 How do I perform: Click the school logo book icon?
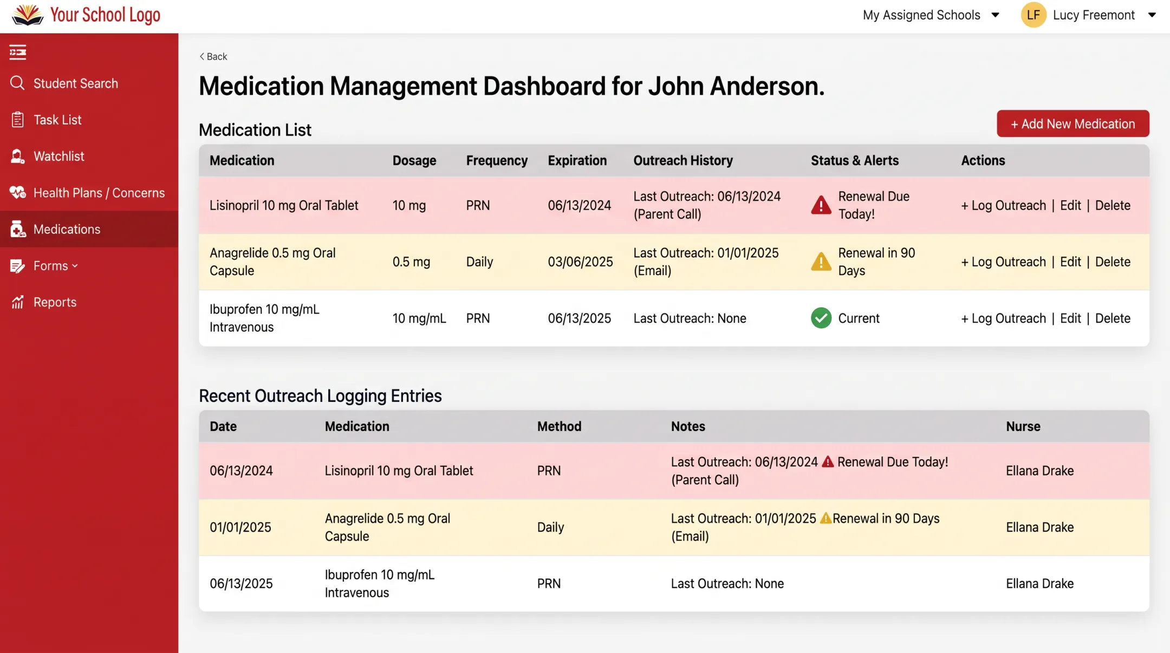coord(28,15)
